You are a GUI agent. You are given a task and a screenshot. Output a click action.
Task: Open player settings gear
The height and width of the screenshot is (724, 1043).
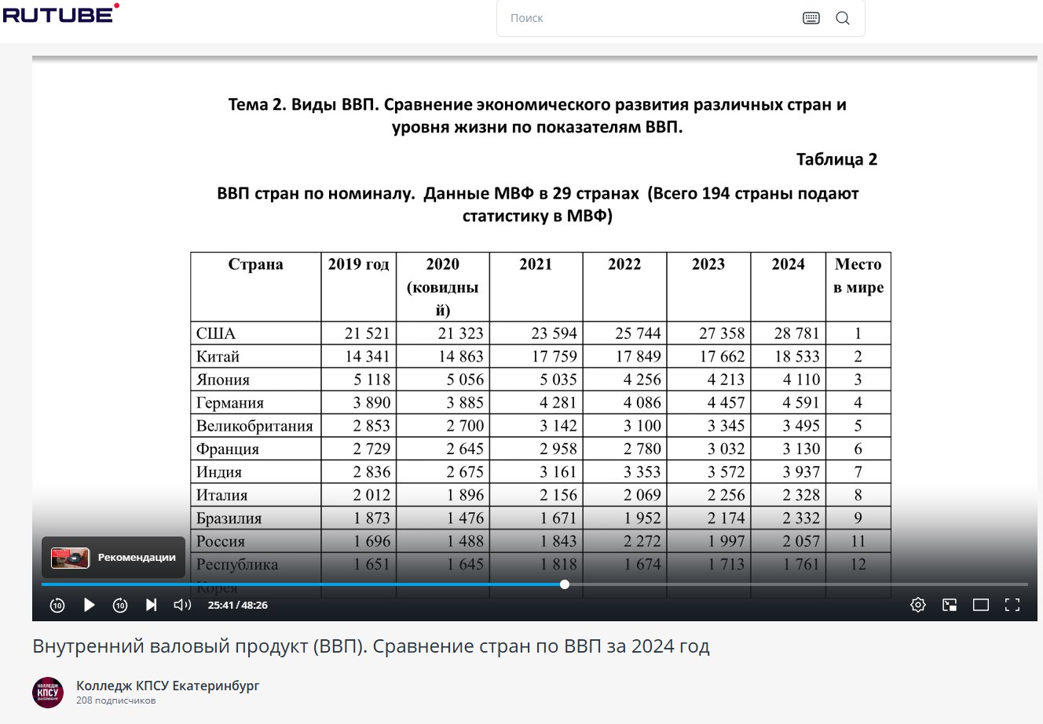pos(917,605)
